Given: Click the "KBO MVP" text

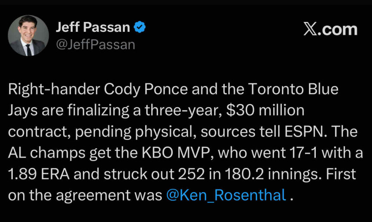Looking at the screenshot, I should (x=181, y=154).
